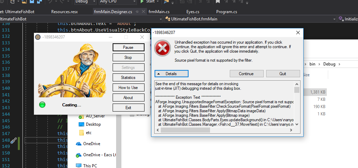
Task: Click the AForge.Imaging.UnsupportedImageFormatException line
Action: pos(225,102)
